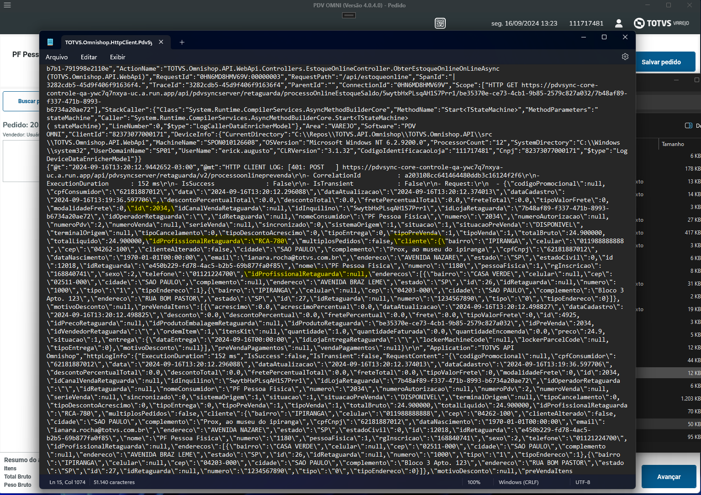Select the file row sized 95 KB
The width and height of the screenshot is (701, 495).
668,437
